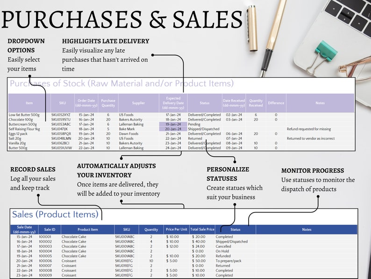Click the Low fat Butter 500g item cell
The width and height of the screenshot is (371, 279).
[x=24, y=115]
